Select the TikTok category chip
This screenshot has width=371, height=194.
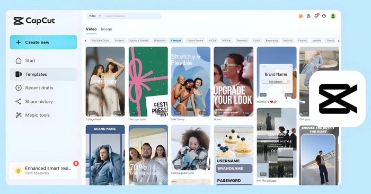[213, 41]
